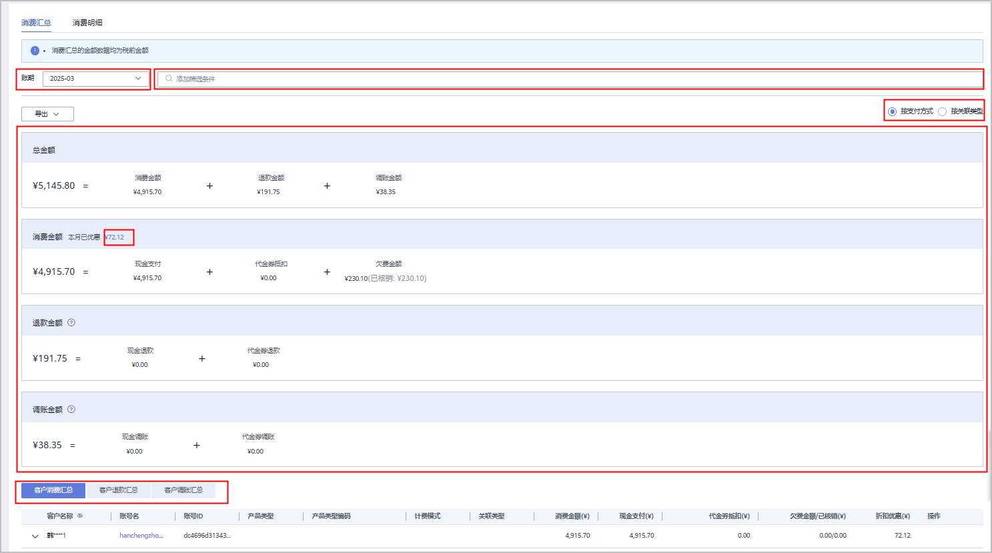Viewport: 992px width, 553px height.
Task: Click the 操作 column header
Action: 934,516
